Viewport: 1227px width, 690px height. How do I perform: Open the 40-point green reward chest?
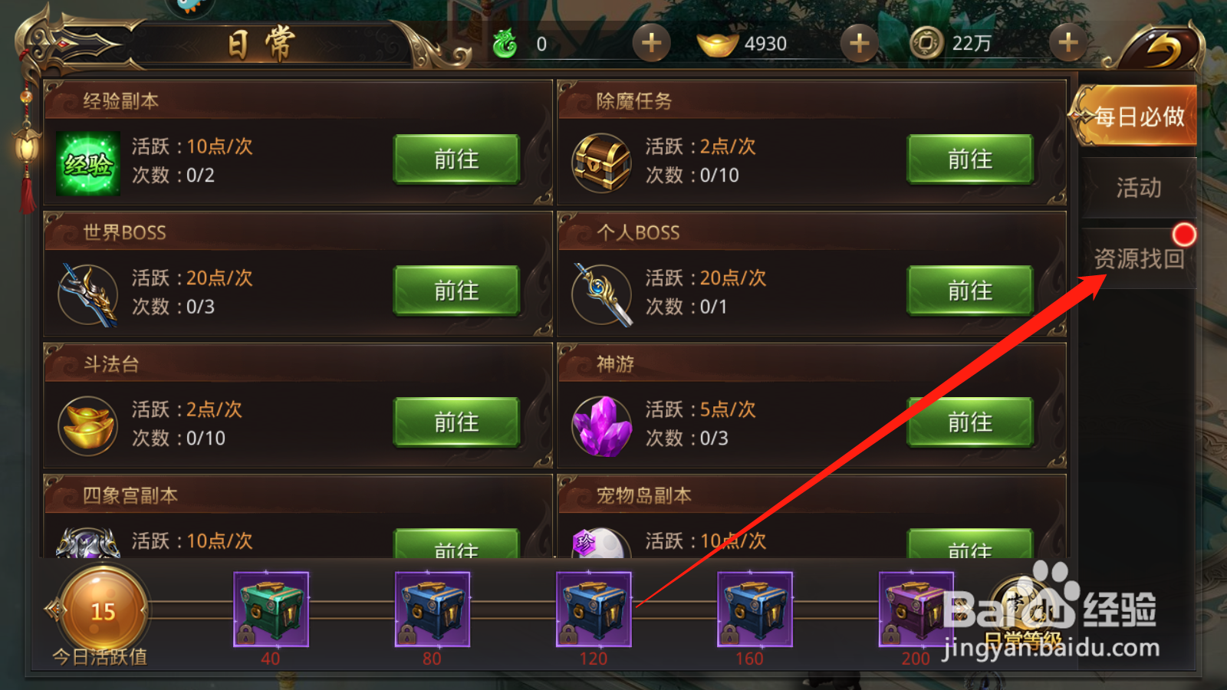pyautogui.click(x=271, y=609)
